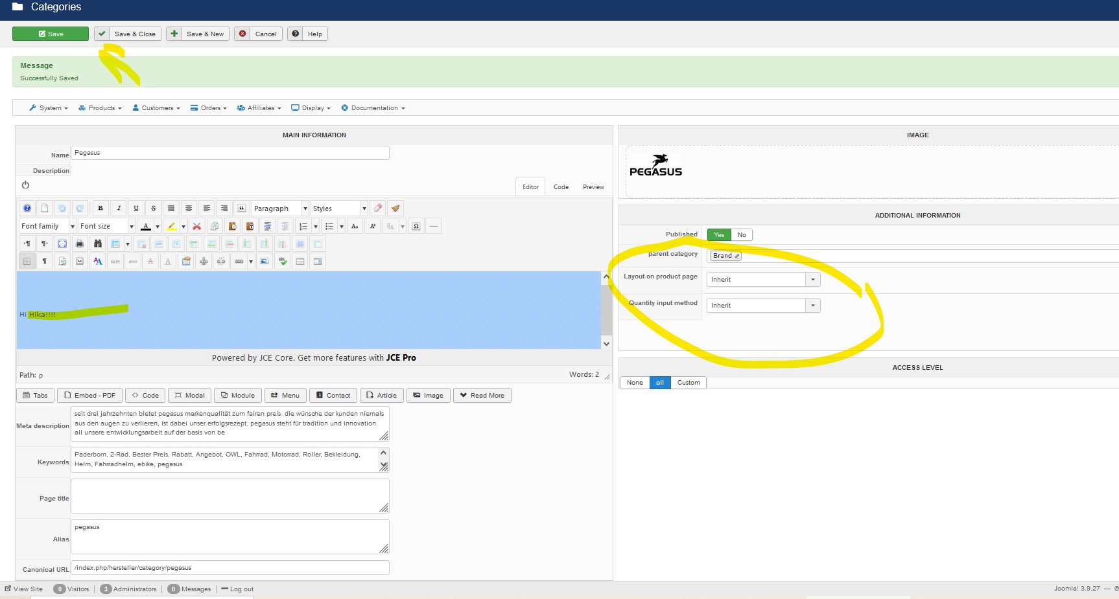This screenshot has height=599, width=1119.
Task: Open search and replace with binoculars icon
Action: (97, 243)
